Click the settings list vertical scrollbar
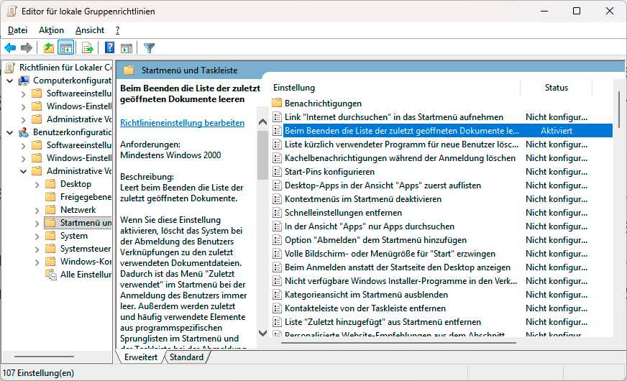 click(618, 109)
